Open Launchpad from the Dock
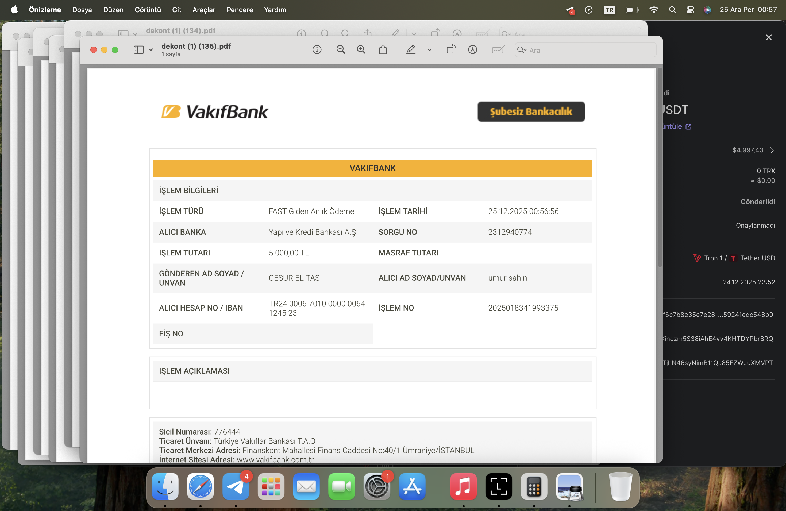 click(x=271, y=487)
